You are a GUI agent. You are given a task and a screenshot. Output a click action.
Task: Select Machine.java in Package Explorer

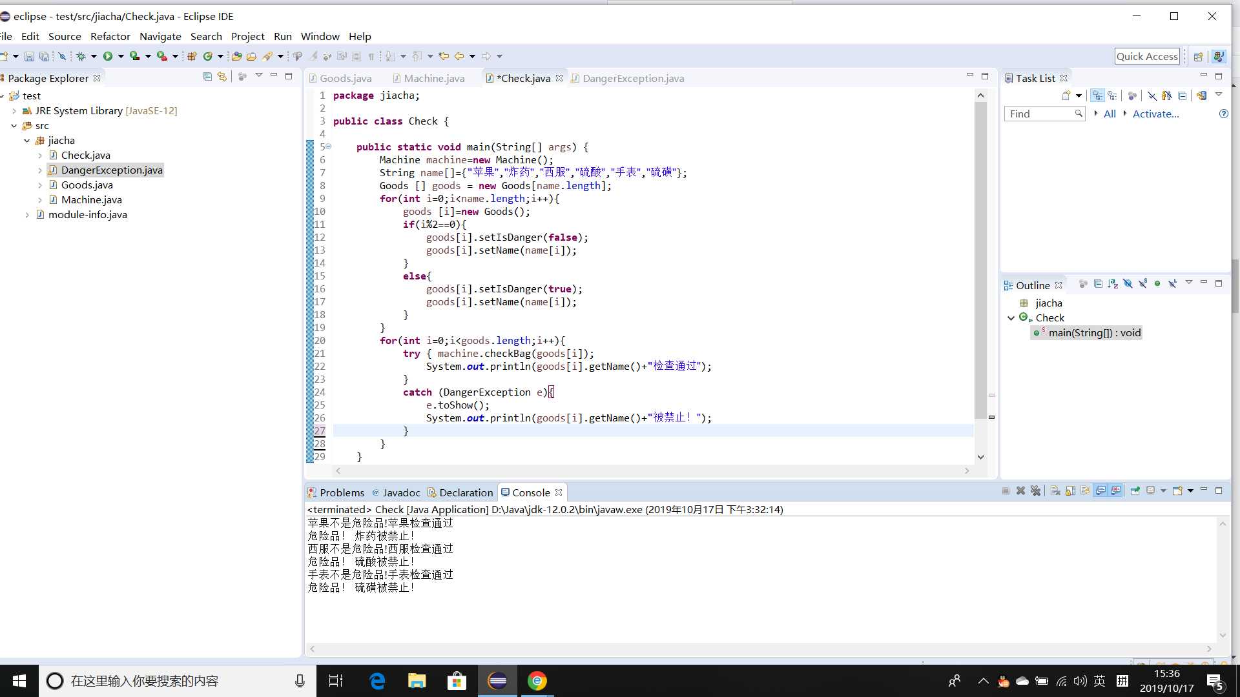[91, 200]
